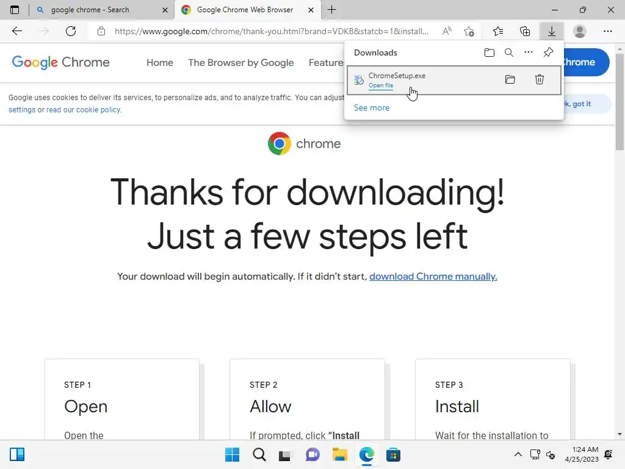625x469 pixels.
Task: Delete ChromeSetup.exe download entry
Action: click(540, 79)
